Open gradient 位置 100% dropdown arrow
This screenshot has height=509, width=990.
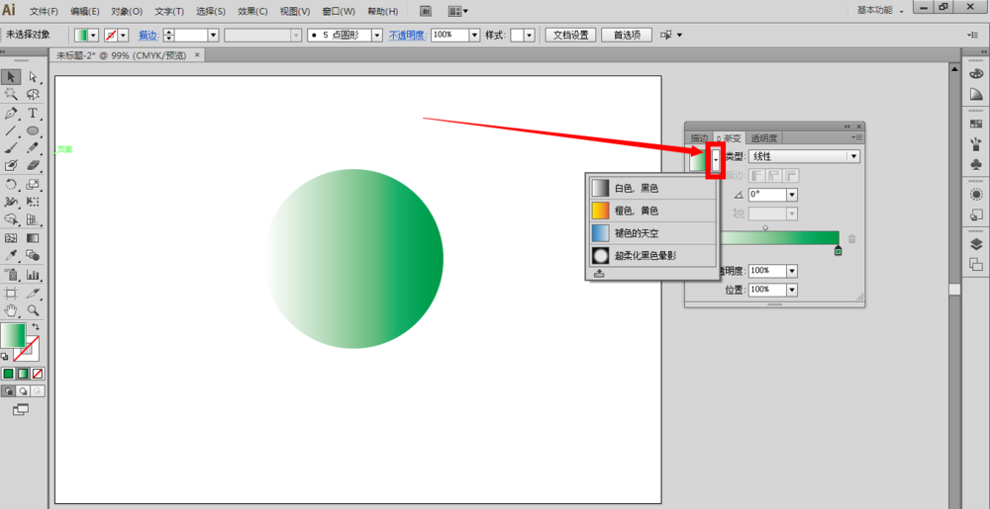pos(792,290)
